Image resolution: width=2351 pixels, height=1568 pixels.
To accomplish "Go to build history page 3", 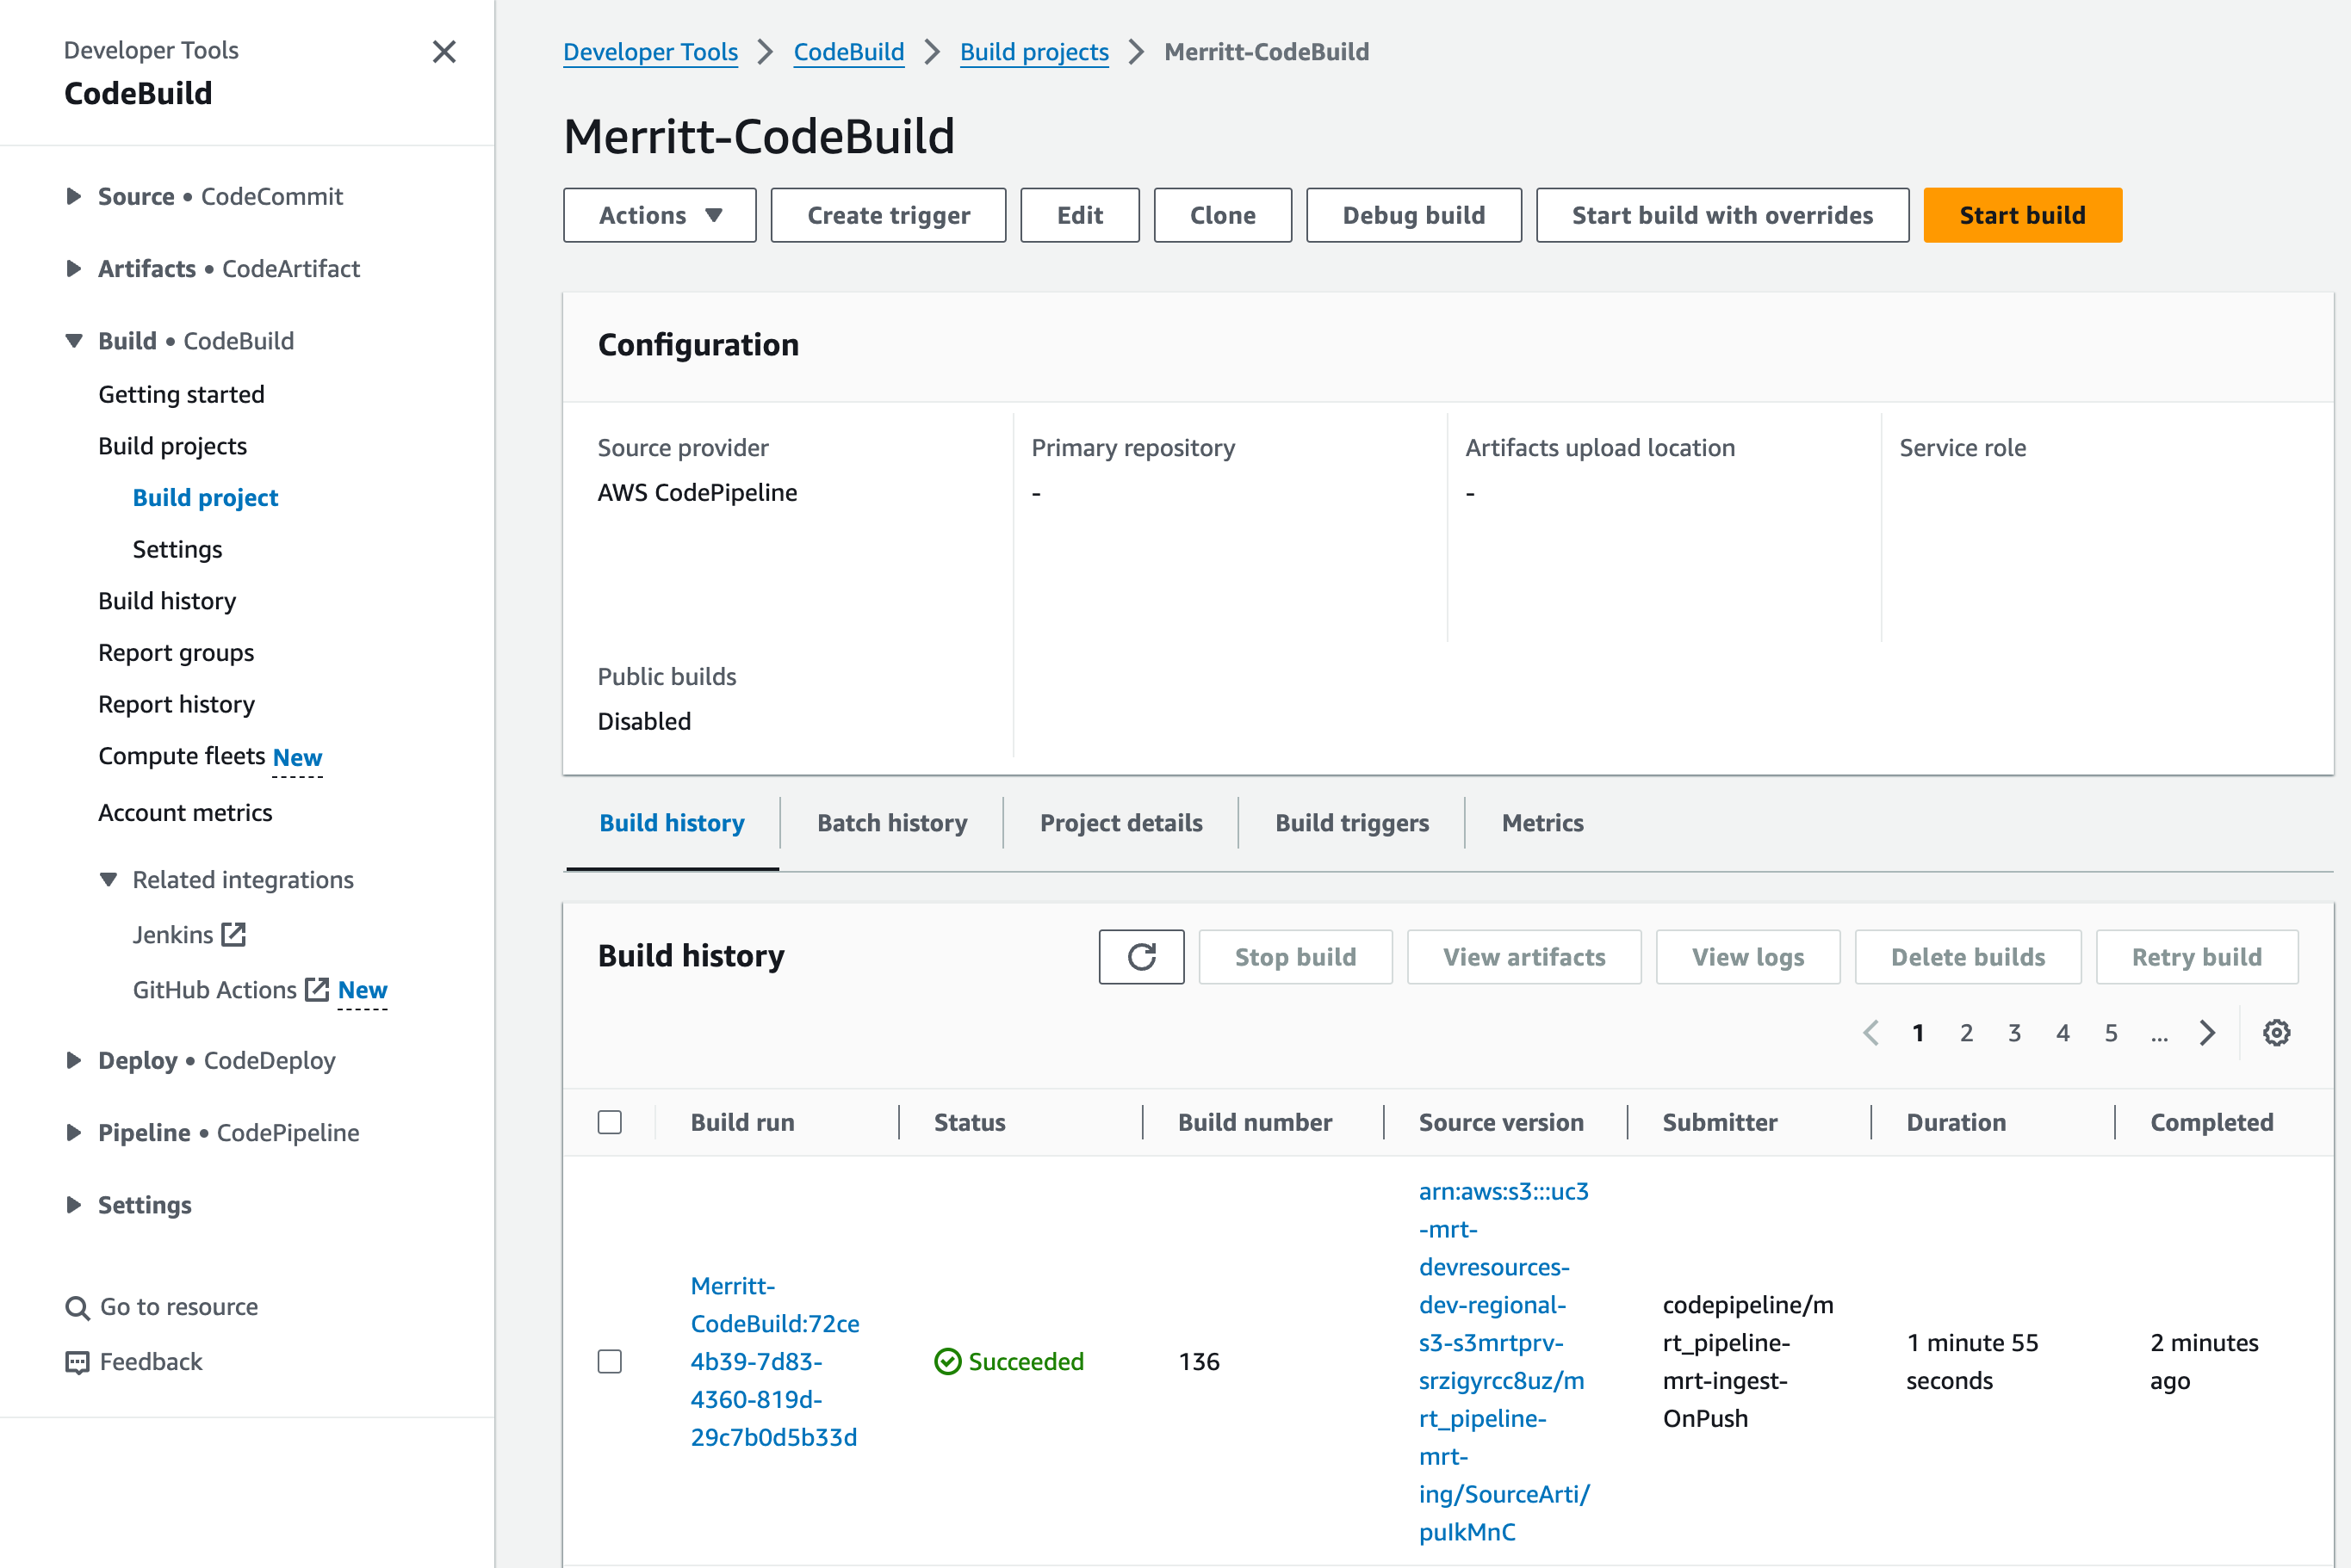I will pos(2014,1032).
